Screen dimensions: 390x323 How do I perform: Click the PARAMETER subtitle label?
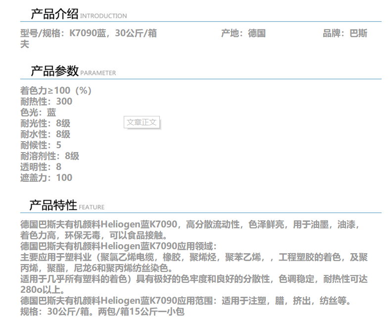tap(98, 73)
